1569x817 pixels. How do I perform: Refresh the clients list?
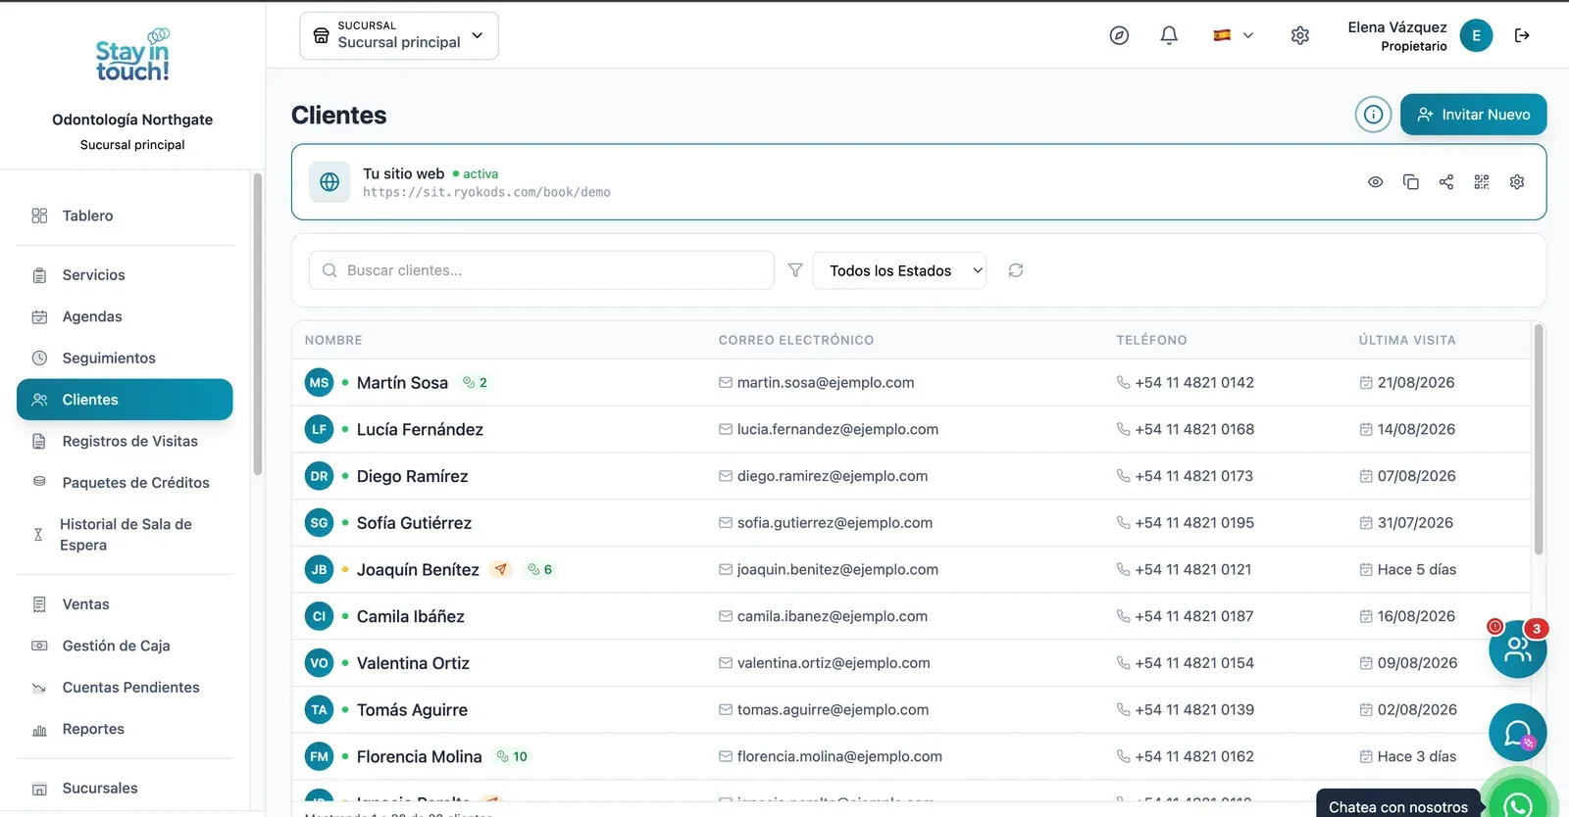1016,270
